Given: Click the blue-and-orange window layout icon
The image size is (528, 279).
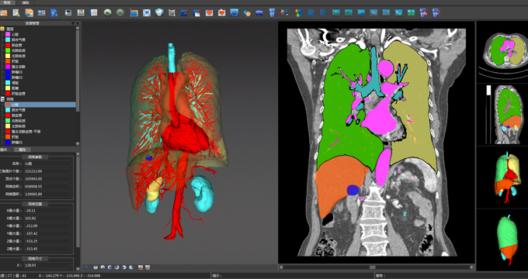Looking at the screenshot, I should click(x=134, y=13).
